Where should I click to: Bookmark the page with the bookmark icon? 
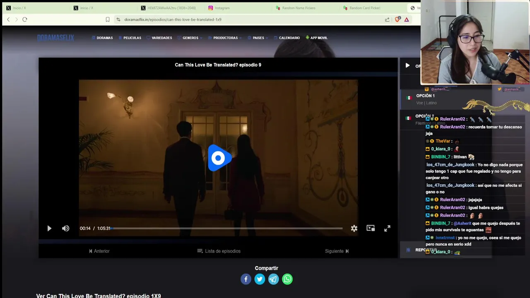tap(108, 19)
